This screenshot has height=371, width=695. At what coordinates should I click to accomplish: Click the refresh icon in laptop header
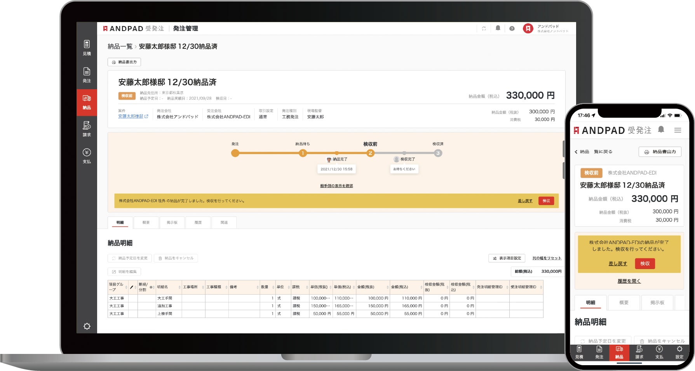[484, 28]
